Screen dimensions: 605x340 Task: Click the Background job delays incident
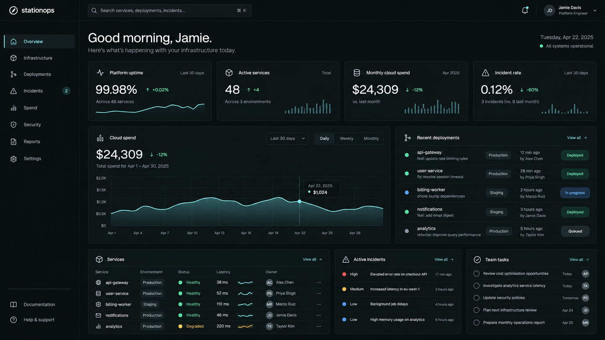pos(398,304)
